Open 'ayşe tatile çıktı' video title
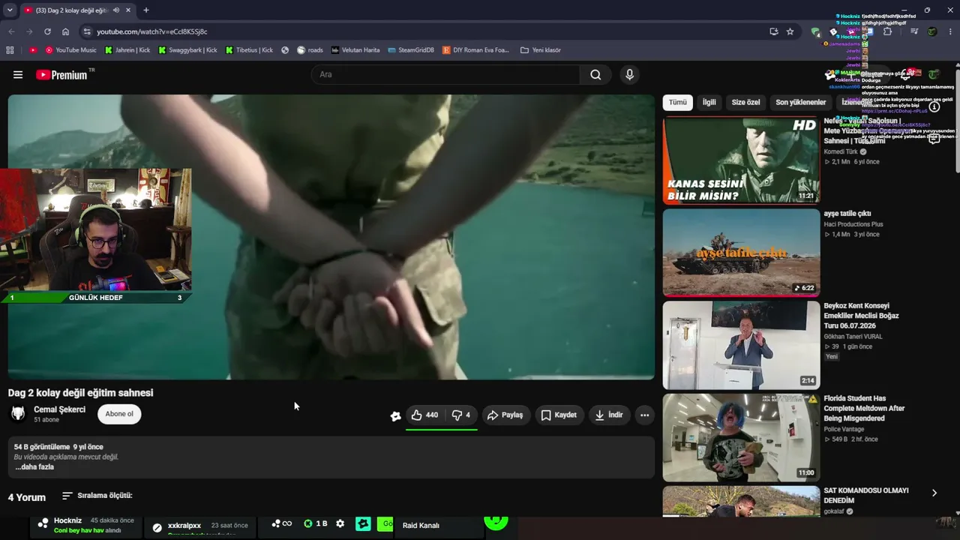This screenshot has width=960, height=540. 847,214
